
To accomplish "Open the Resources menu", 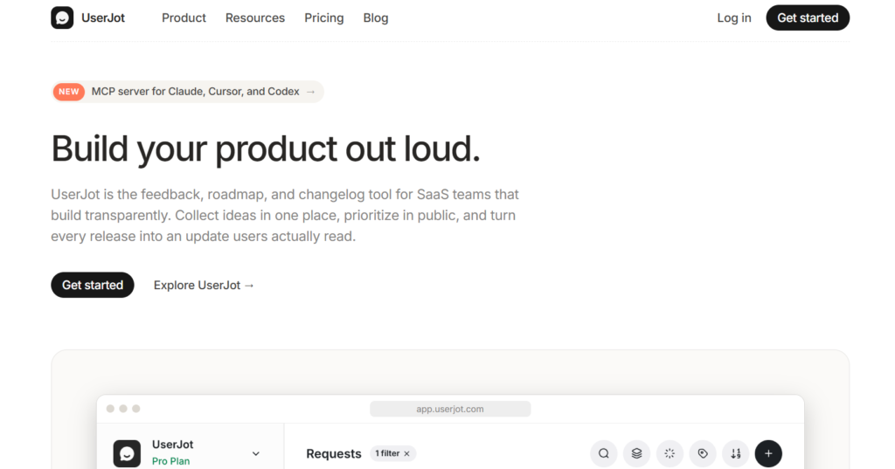I will tap(255, 17).
